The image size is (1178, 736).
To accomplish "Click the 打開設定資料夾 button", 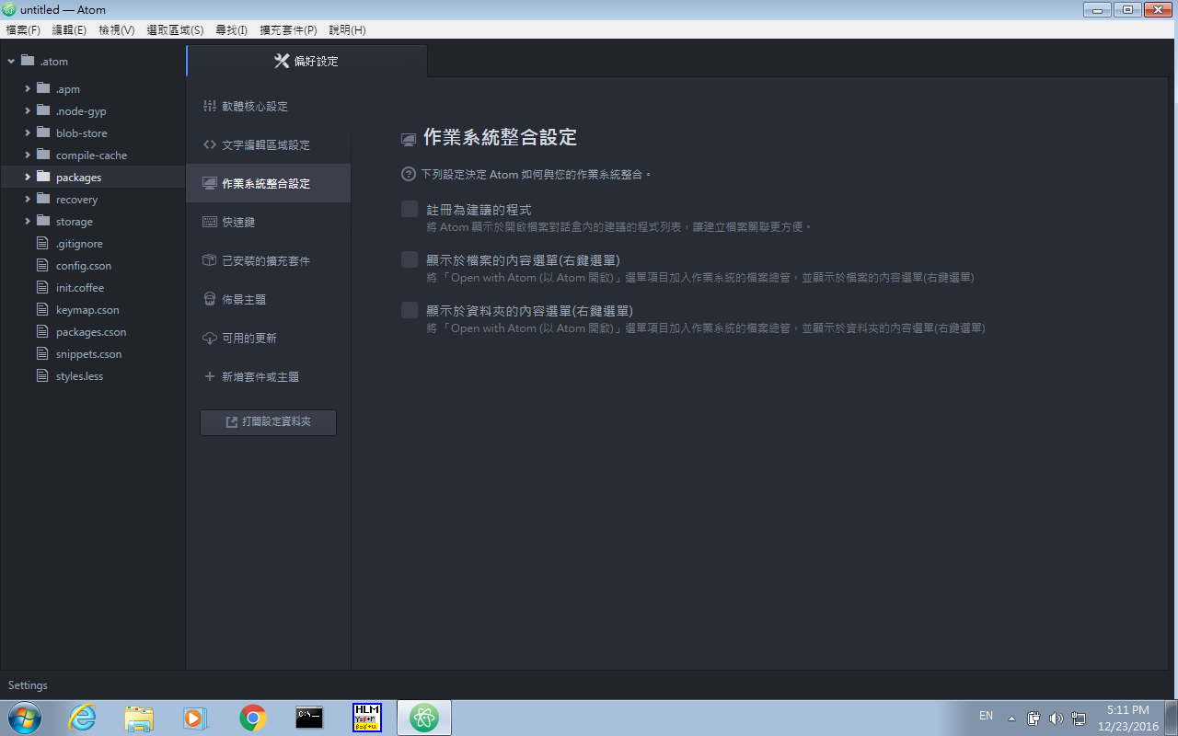I will click(268, 422).
